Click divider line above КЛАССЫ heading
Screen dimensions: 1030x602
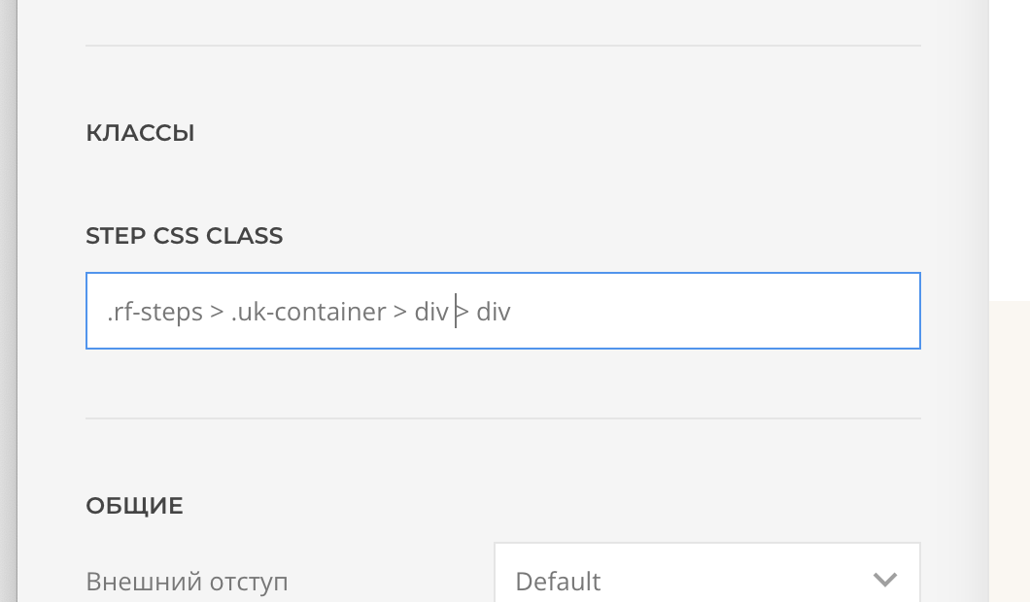point(502,46)
